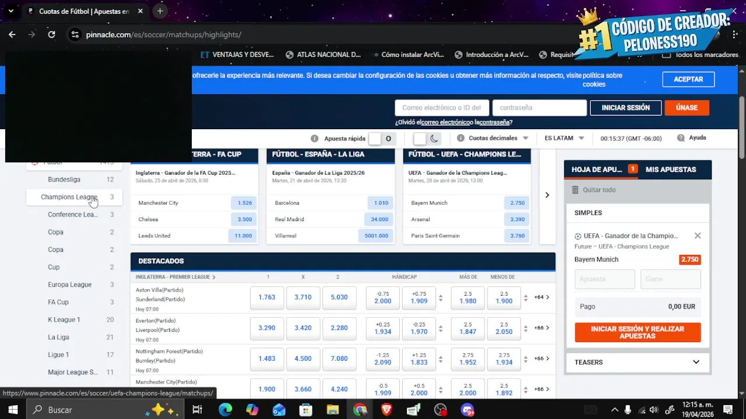Image resolution: width=746 pixels, height=419 pixels.
Task: Click INICIAR SESIÓN Y REALIZAR APUESTAS
Action: click(x=638, y=332)
